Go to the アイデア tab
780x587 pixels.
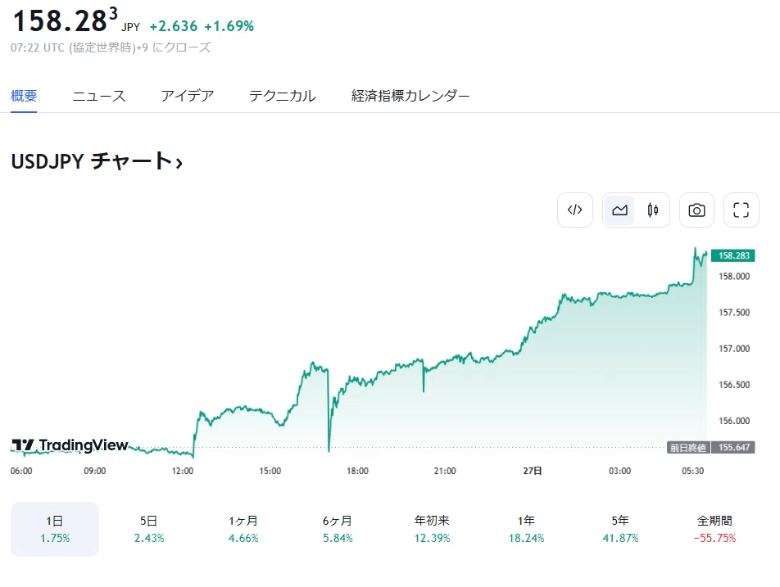coord(187,96)
